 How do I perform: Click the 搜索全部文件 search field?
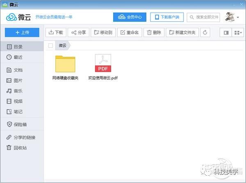pos(203,17)
